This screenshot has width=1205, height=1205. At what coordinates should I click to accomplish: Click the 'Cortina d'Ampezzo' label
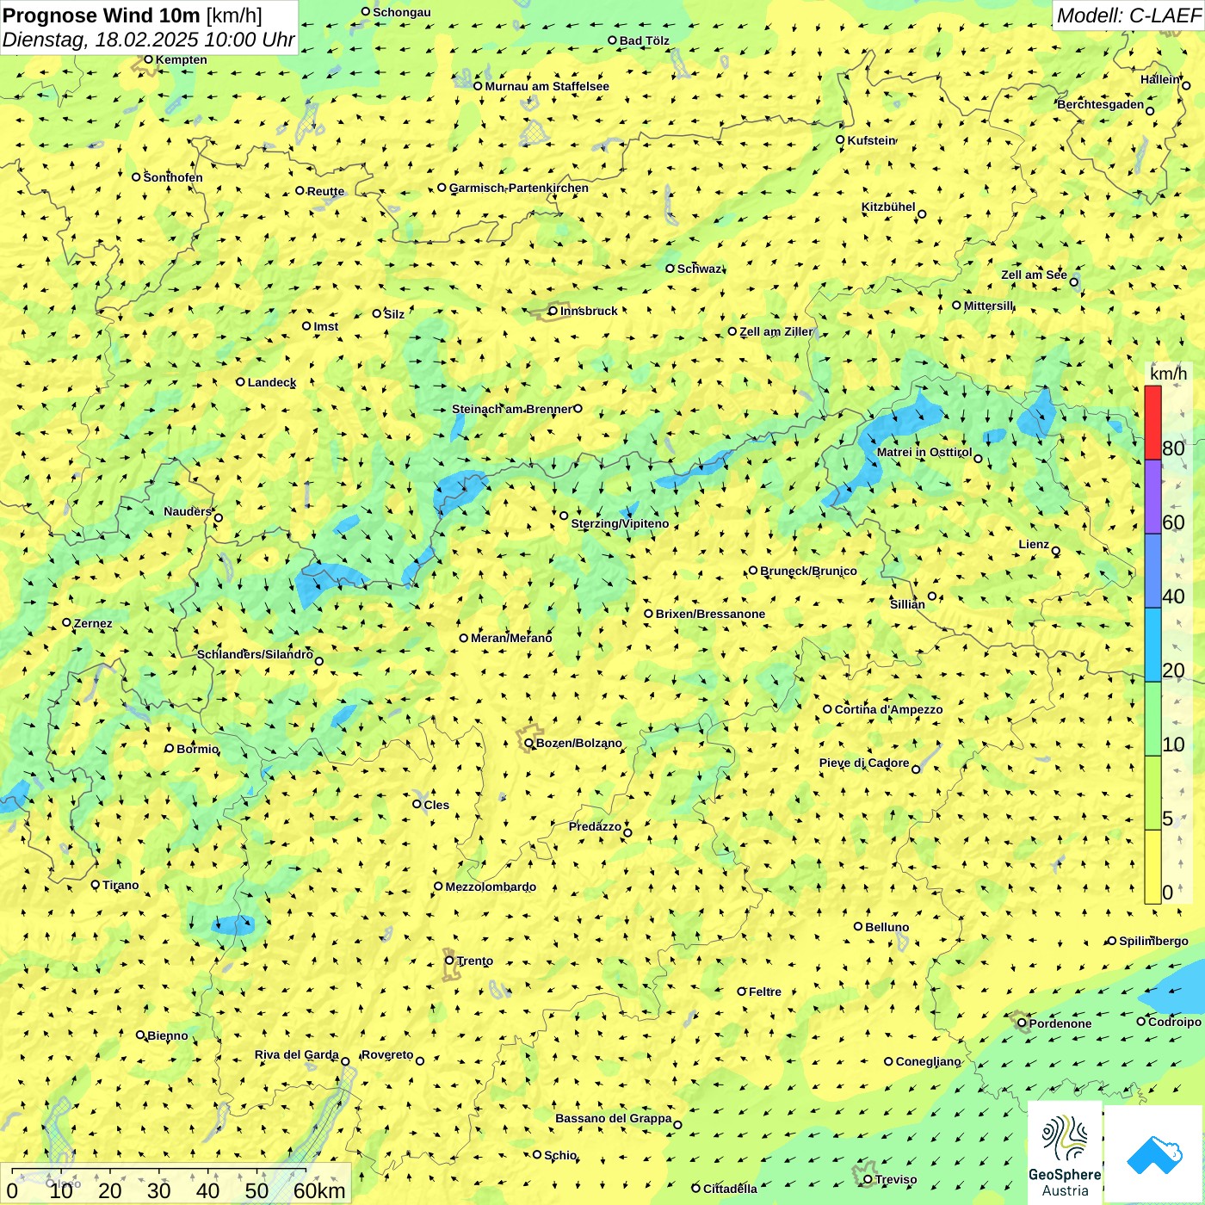pos(888,709)
